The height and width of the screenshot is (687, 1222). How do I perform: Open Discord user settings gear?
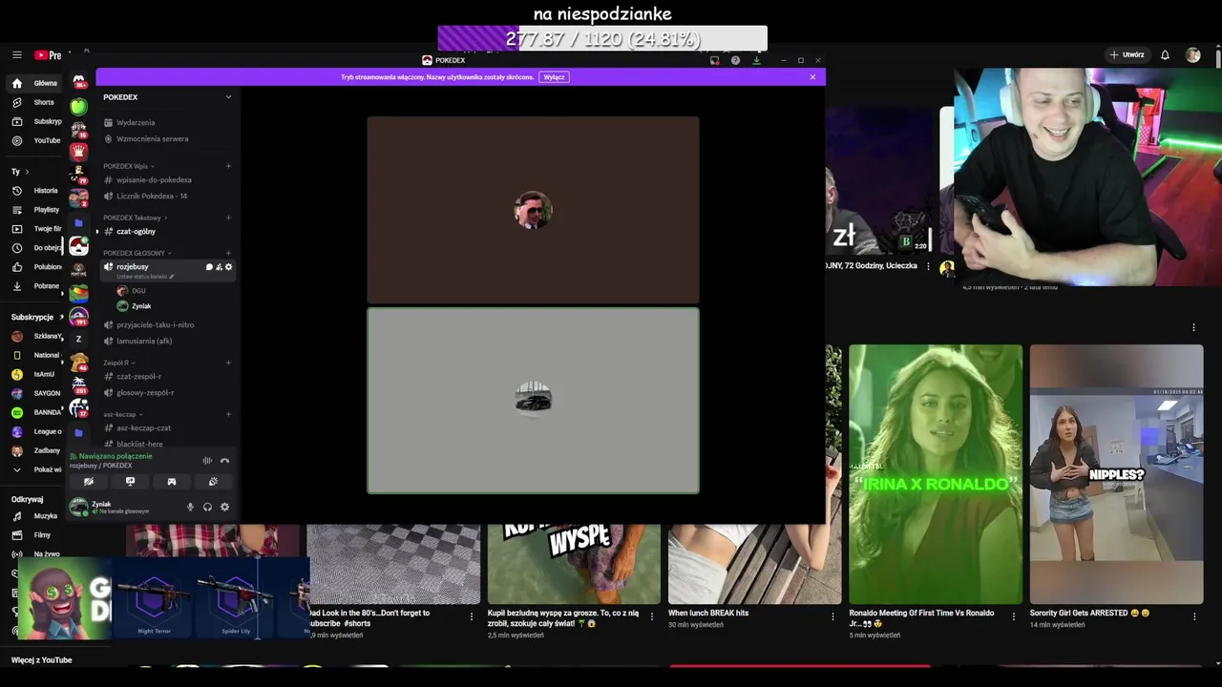pyautogui.click(x=224, y=507)
